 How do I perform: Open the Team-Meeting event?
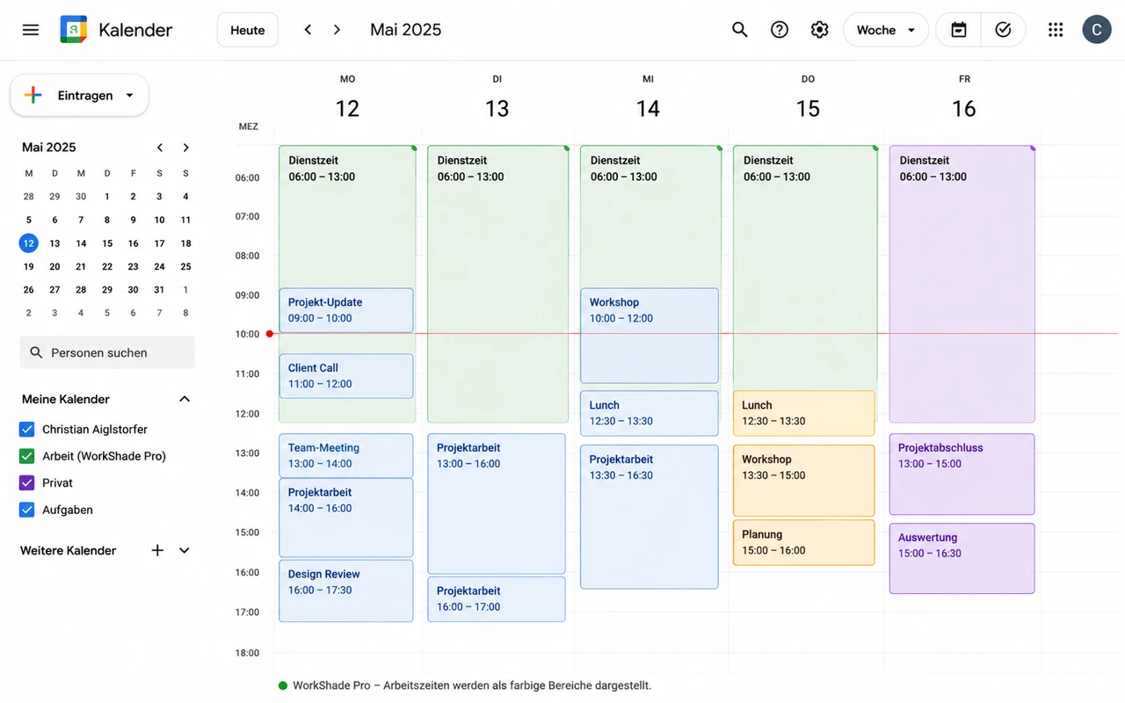(346, 455)
